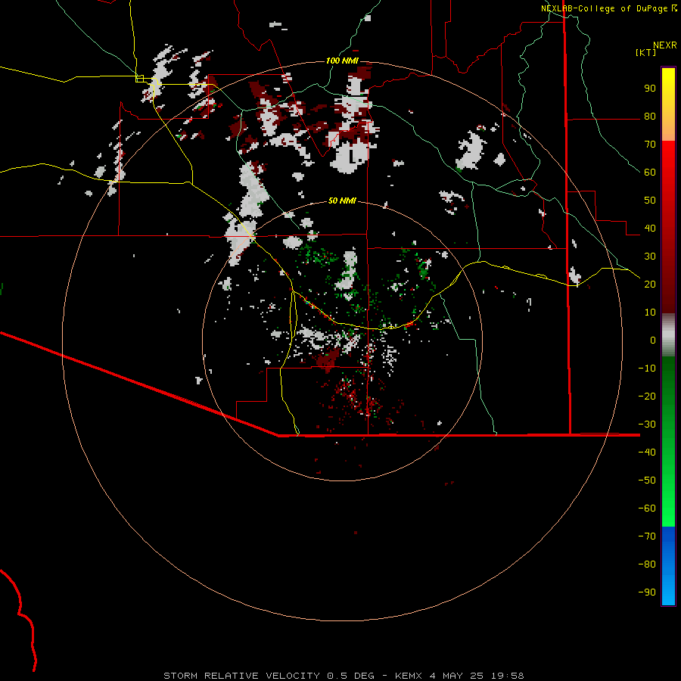Screen dimensions: 681x681
Task: Click the 90 value on the velocity scale
Action: pyautogui.click(x=650, y=89)
